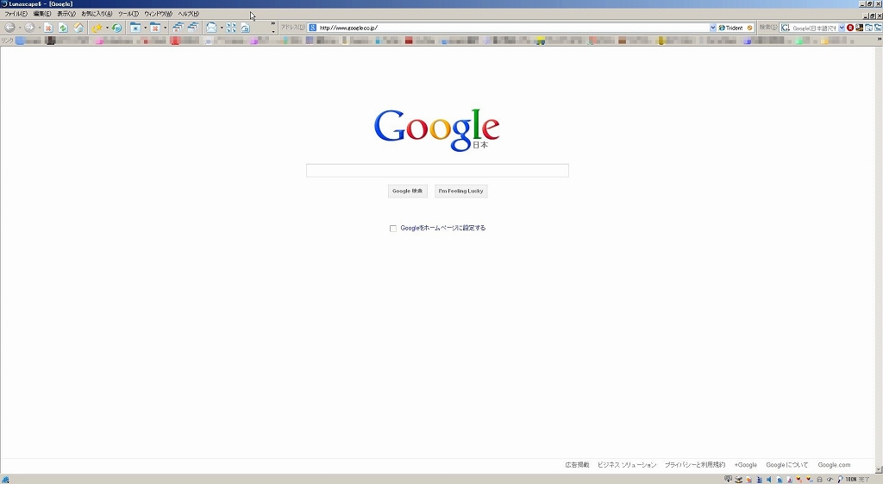Expand the close-tab icon dropdown arrow
The height and width of the screenshot is (484, 883).
[165, 28]
